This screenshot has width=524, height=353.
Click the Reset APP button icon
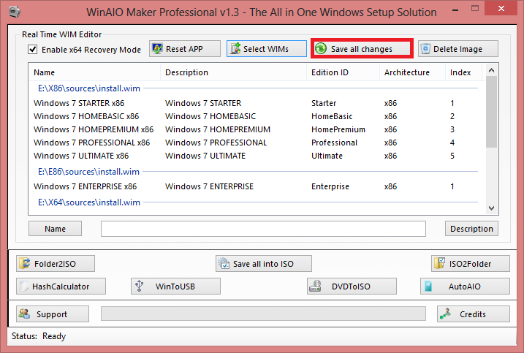pos(157,49)
